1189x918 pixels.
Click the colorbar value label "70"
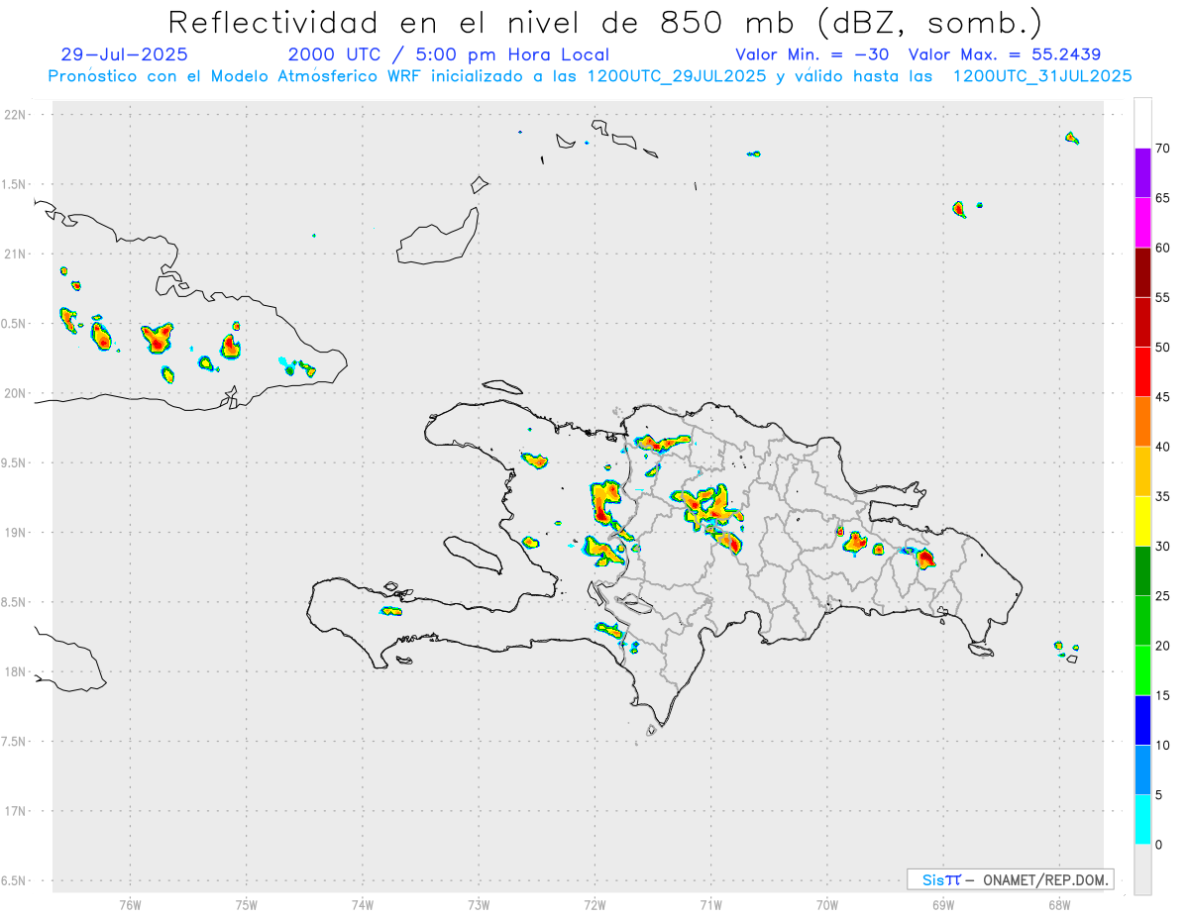[1162, 149]
